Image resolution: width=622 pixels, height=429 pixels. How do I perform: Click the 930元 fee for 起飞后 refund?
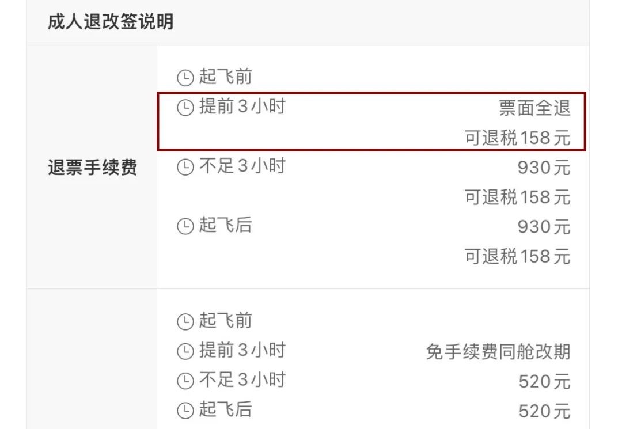(x=544, y=227)
